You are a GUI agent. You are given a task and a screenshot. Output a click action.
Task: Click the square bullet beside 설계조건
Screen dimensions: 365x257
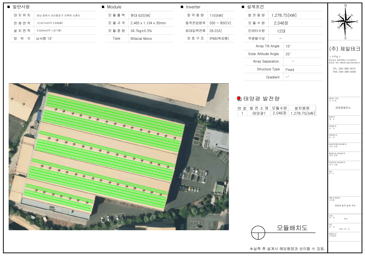(243, 7)
